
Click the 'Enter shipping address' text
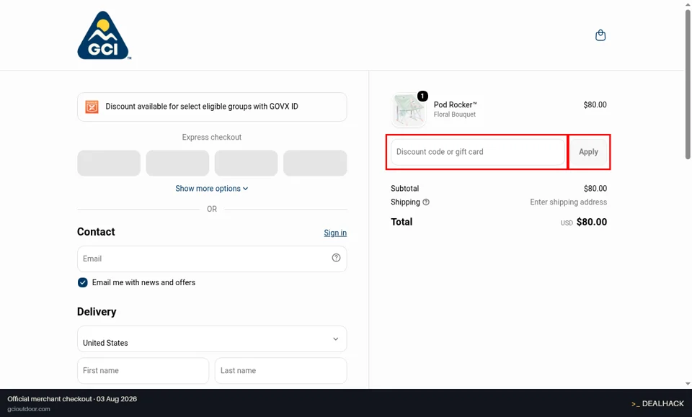pos(569,202)
